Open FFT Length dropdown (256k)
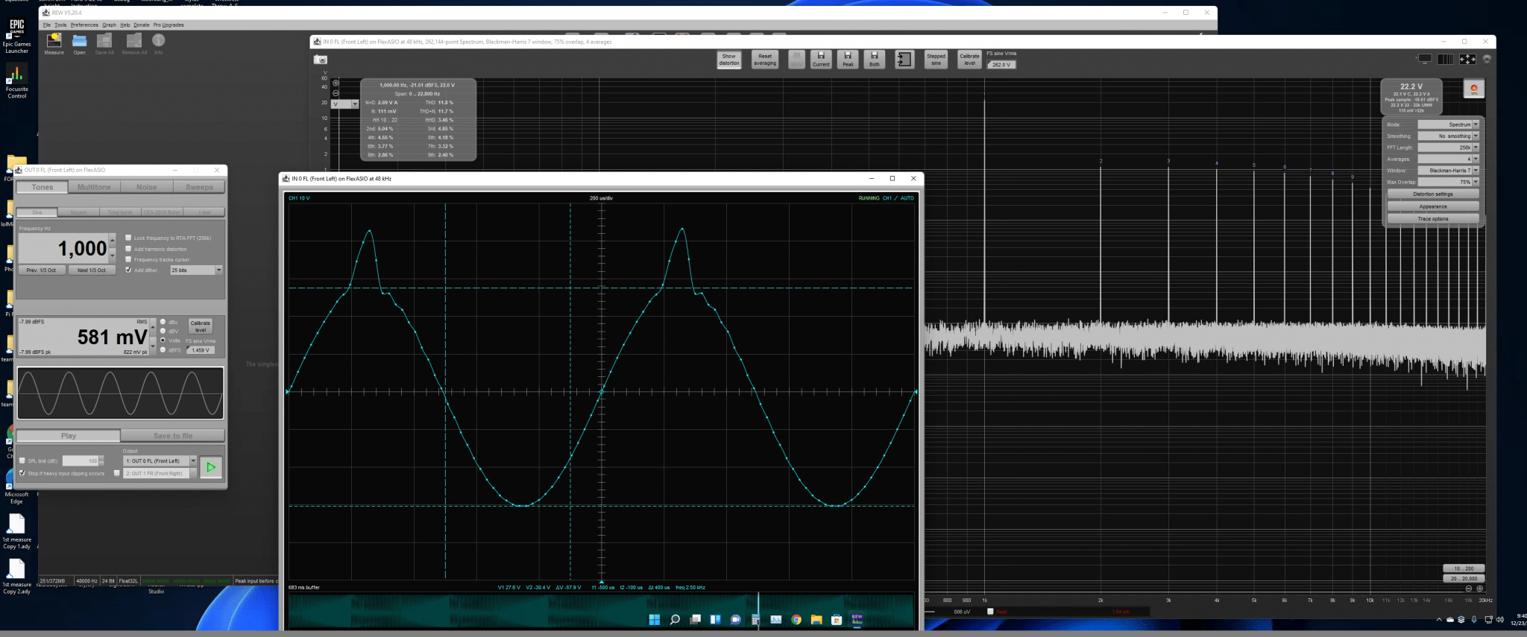1527x637 pixels. click(x=1448, y=148)
